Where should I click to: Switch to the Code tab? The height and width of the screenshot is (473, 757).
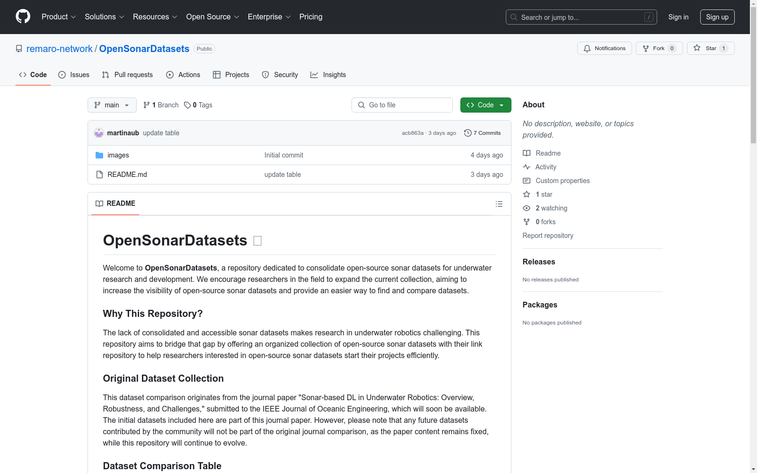coord(33,75)
